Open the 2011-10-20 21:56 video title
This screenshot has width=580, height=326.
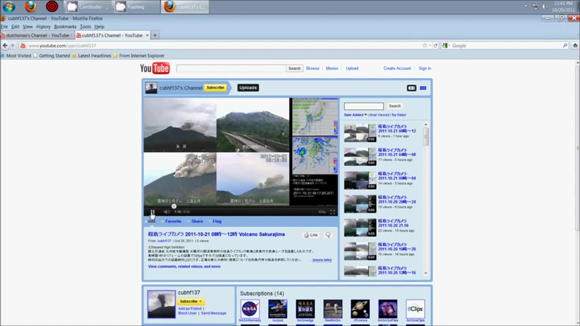point(393,223)
